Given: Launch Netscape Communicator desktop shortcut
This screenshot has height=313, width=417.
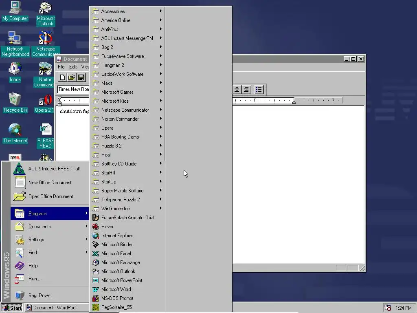Looking at the screenshot, I should [46, 44].
